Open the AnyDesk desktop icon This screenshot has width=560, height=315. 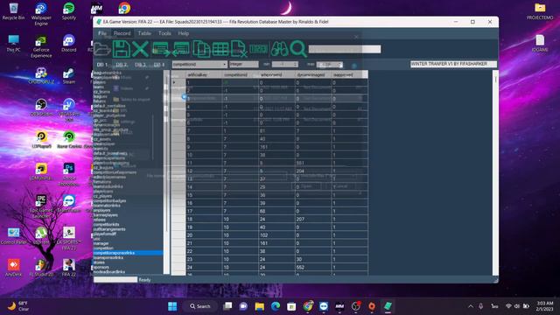click(x=14, y=268)
